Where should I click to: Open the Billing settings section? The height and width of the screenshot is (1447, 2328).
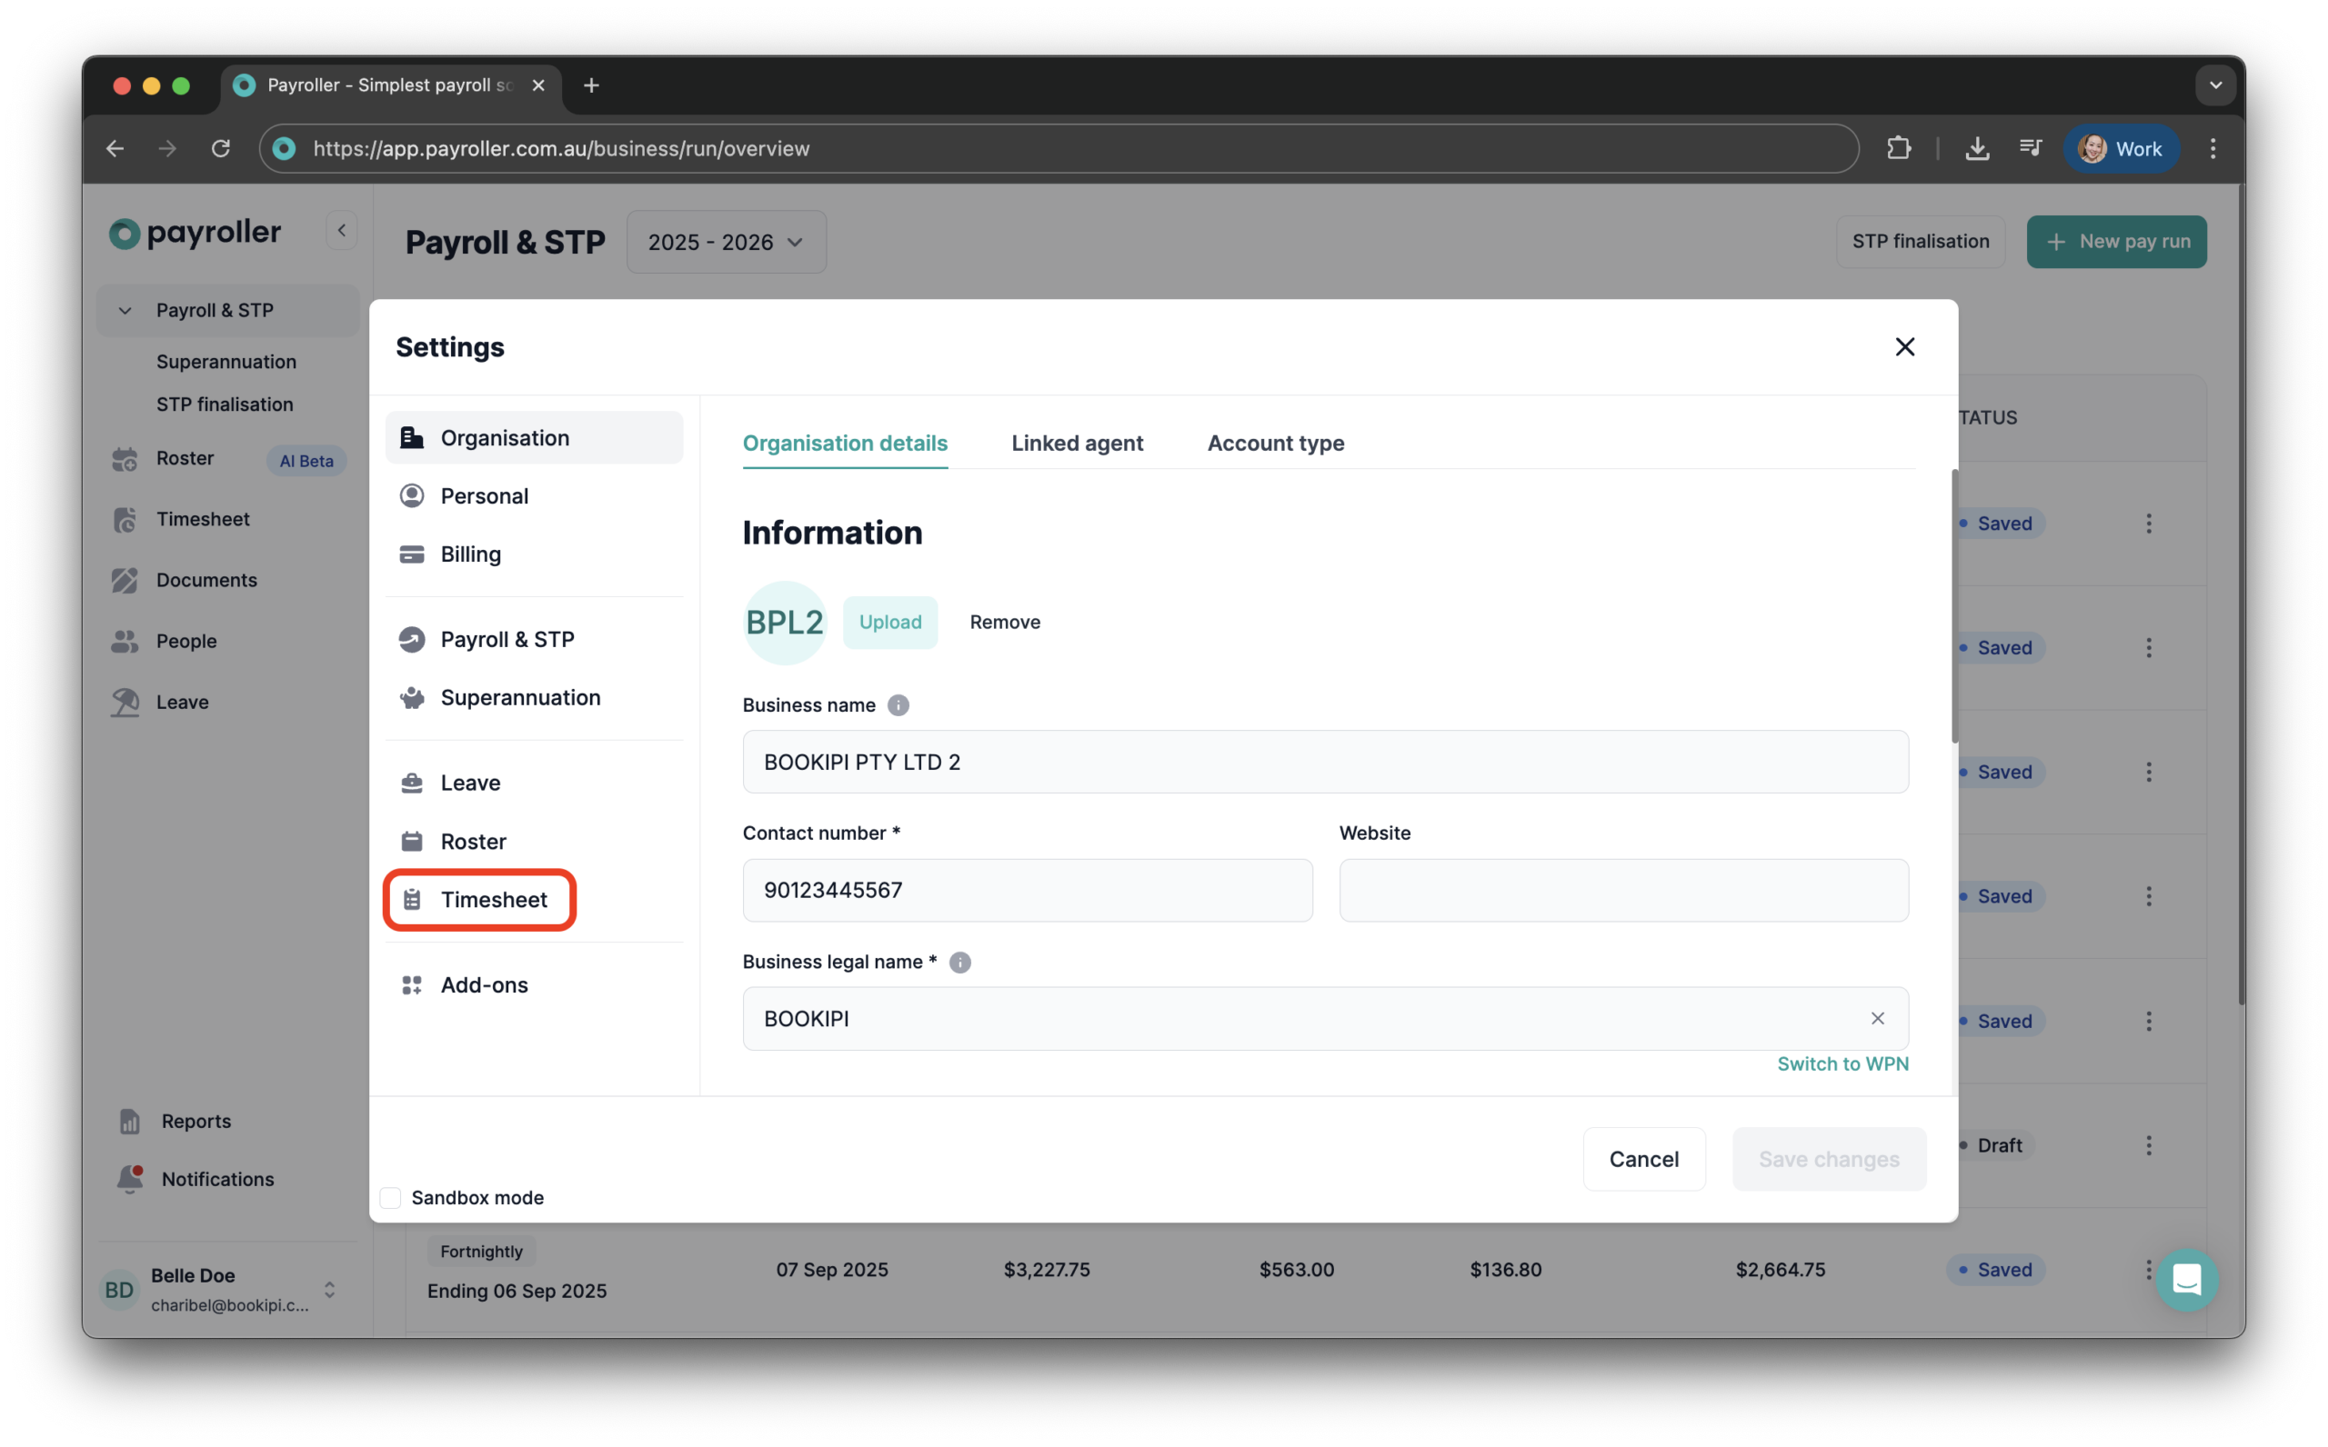click(x=470, y=554)
